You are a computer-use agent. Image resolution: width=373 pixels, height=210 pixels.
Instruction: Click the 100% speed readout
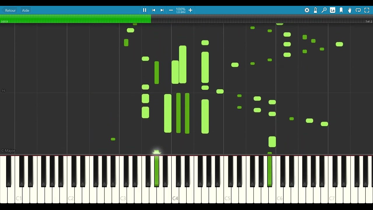(x=181, y=9)
